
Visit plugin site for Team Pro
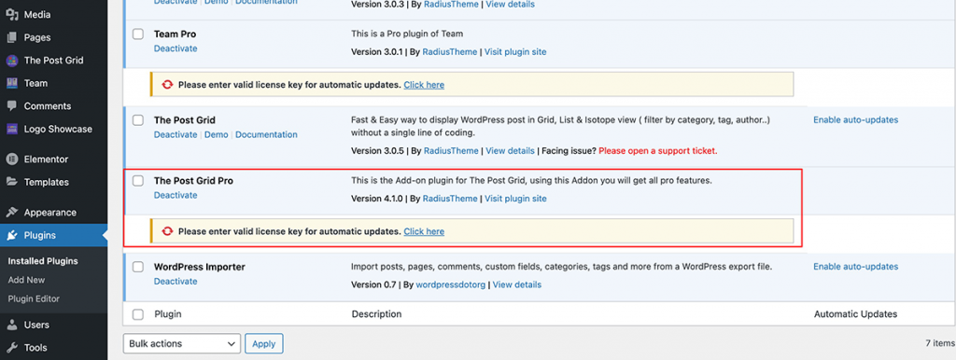[515, 52]
